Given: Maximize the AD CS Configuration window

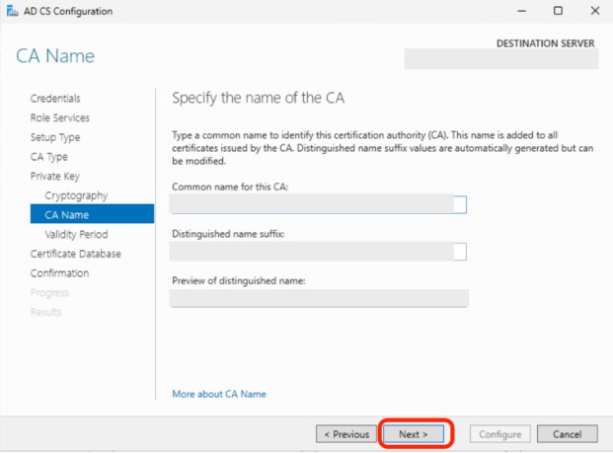Looking at the screenshot, I should [558, 11].
